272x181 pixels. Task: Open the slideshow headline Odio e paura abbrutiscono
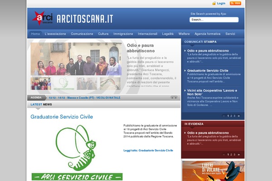pos(141,48)
